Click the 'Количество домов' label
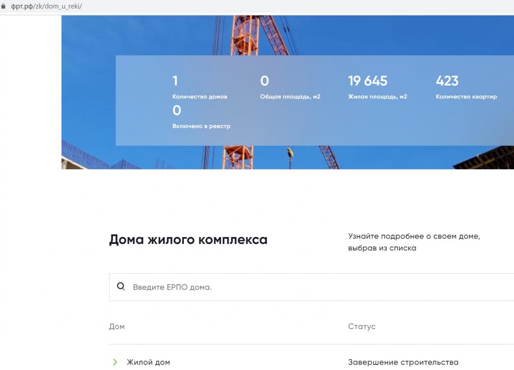The width and height of the screenshot is (514, 370). pyautogui.click(x=200, y=96)
